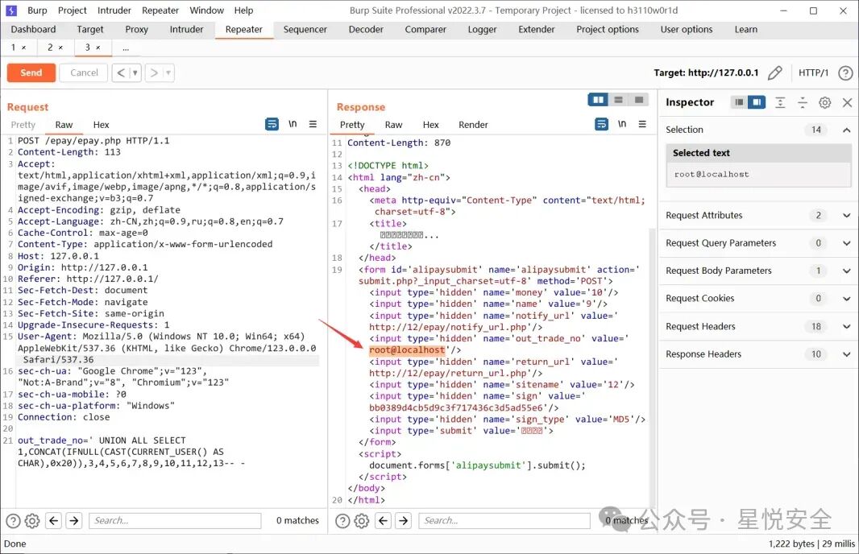Go to next request history arrow

[154, 72]
